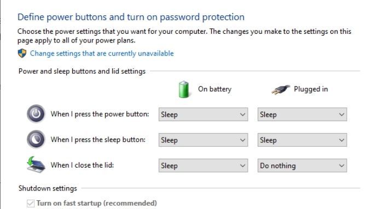
Task: Open sleep button On battery dropdown
Action: (x=204, y=140)
